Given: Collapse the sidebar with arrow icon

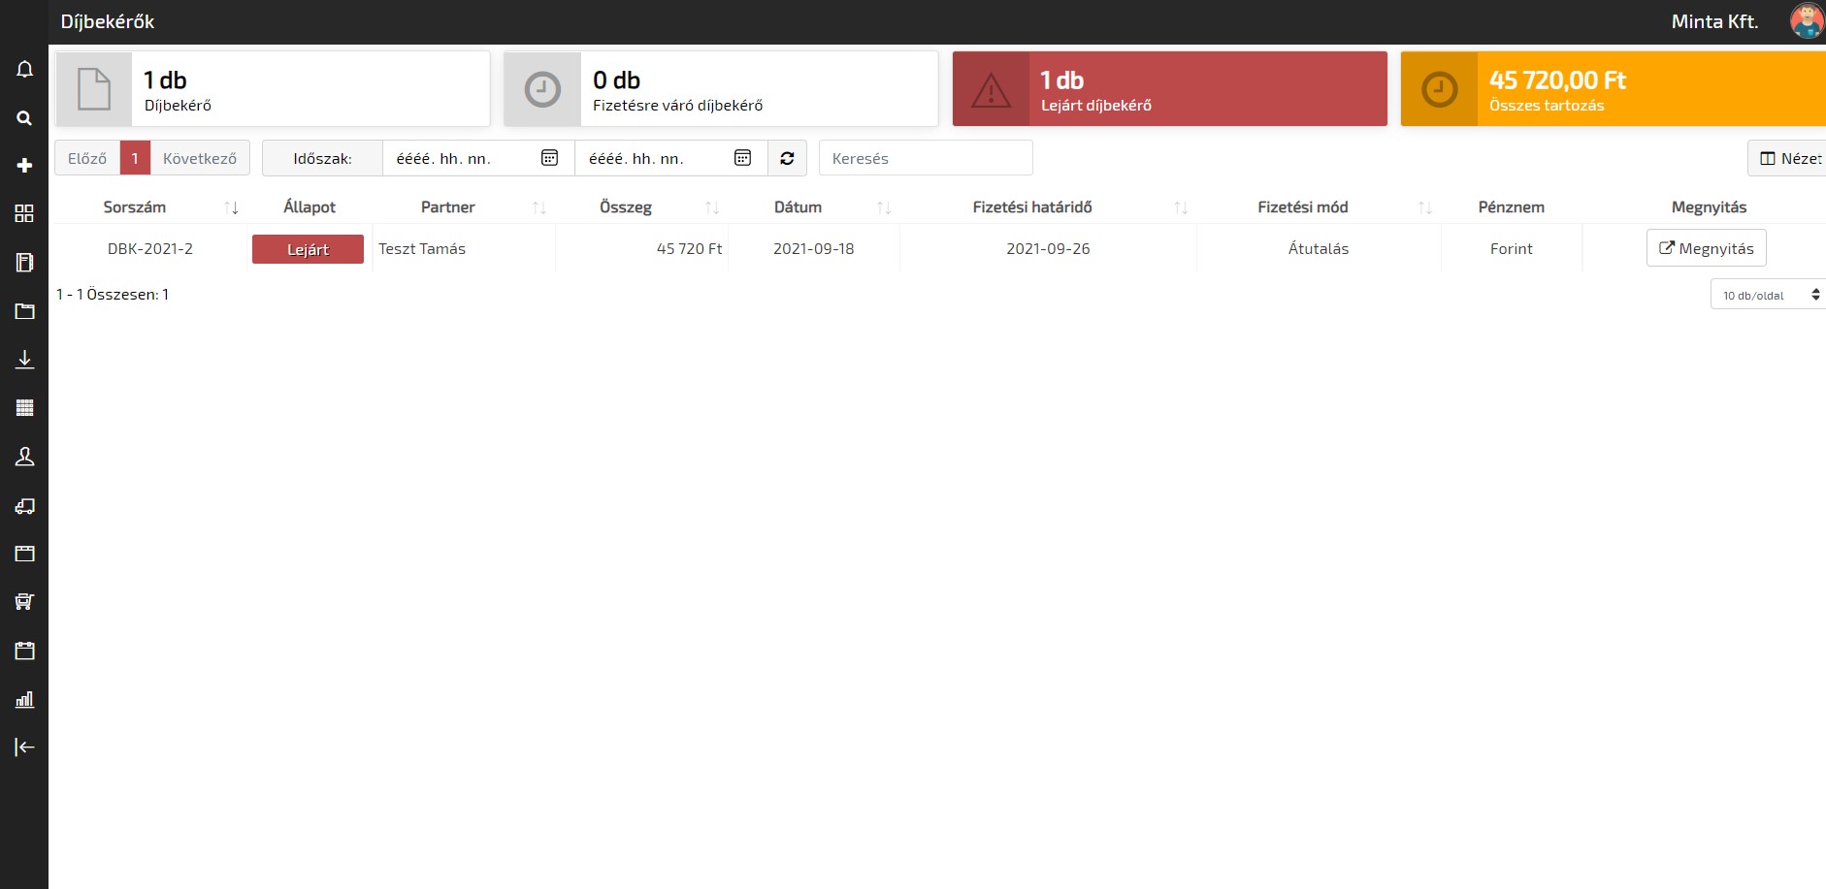Looking at the screenshot, I should 24,747.
